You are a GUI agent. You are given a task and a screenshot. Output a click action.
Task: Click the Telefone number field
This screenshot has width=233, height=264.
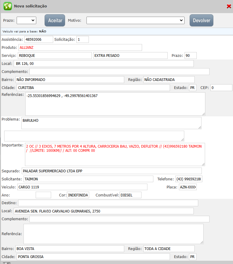(188, 179)
